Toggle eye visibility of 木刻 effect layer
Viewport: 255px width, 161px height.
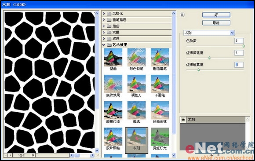click(x=183, y=120)
